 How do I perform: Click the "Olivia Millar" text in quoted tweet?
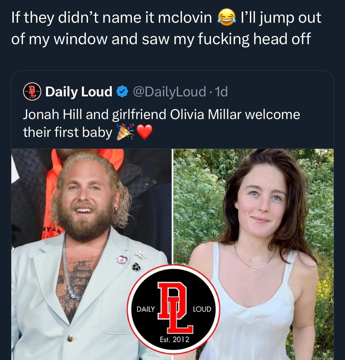pyautogui.click(x=206, y=114)
